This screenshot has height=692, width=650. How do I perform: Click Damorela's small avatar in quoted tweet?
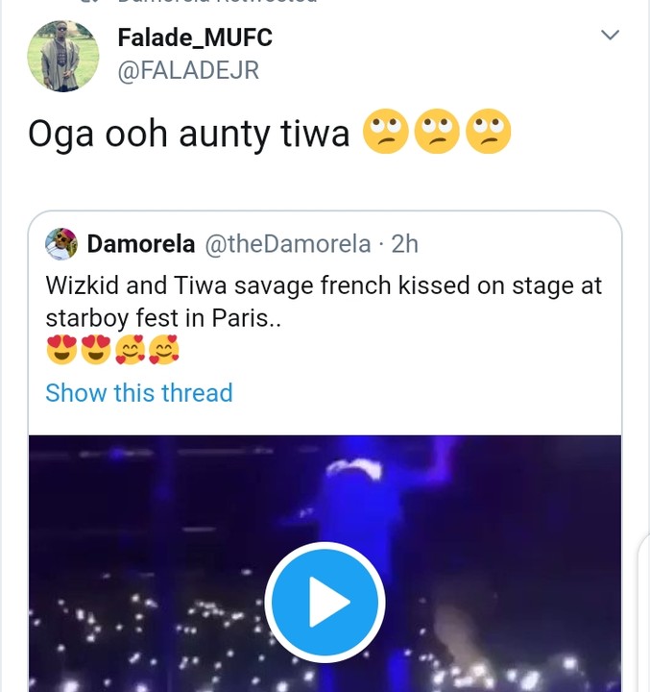point(61,244)
